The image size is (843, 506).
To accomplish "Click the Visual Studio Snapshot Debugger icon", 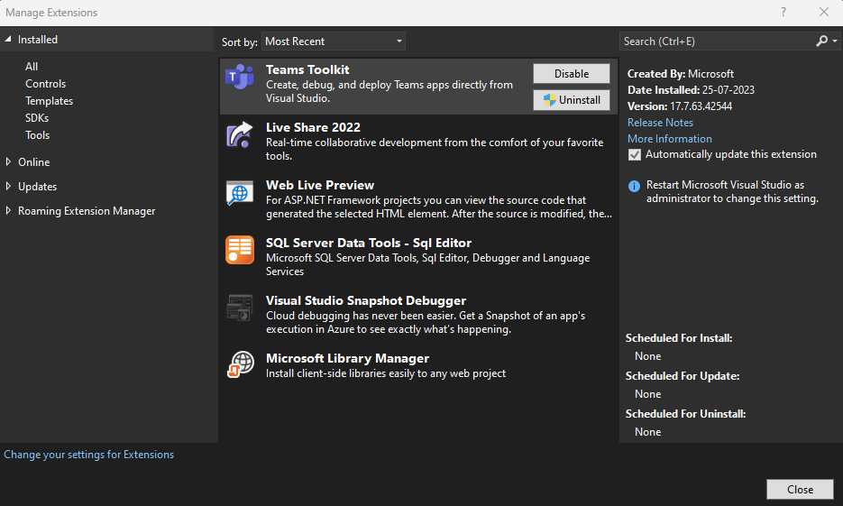I will pyautogui.click(x=240, y=308).
